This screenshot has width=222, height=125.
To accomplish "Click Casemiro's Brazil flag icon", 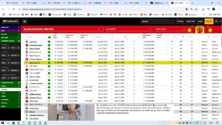I will pyautogui.click(x=27, y=42).
